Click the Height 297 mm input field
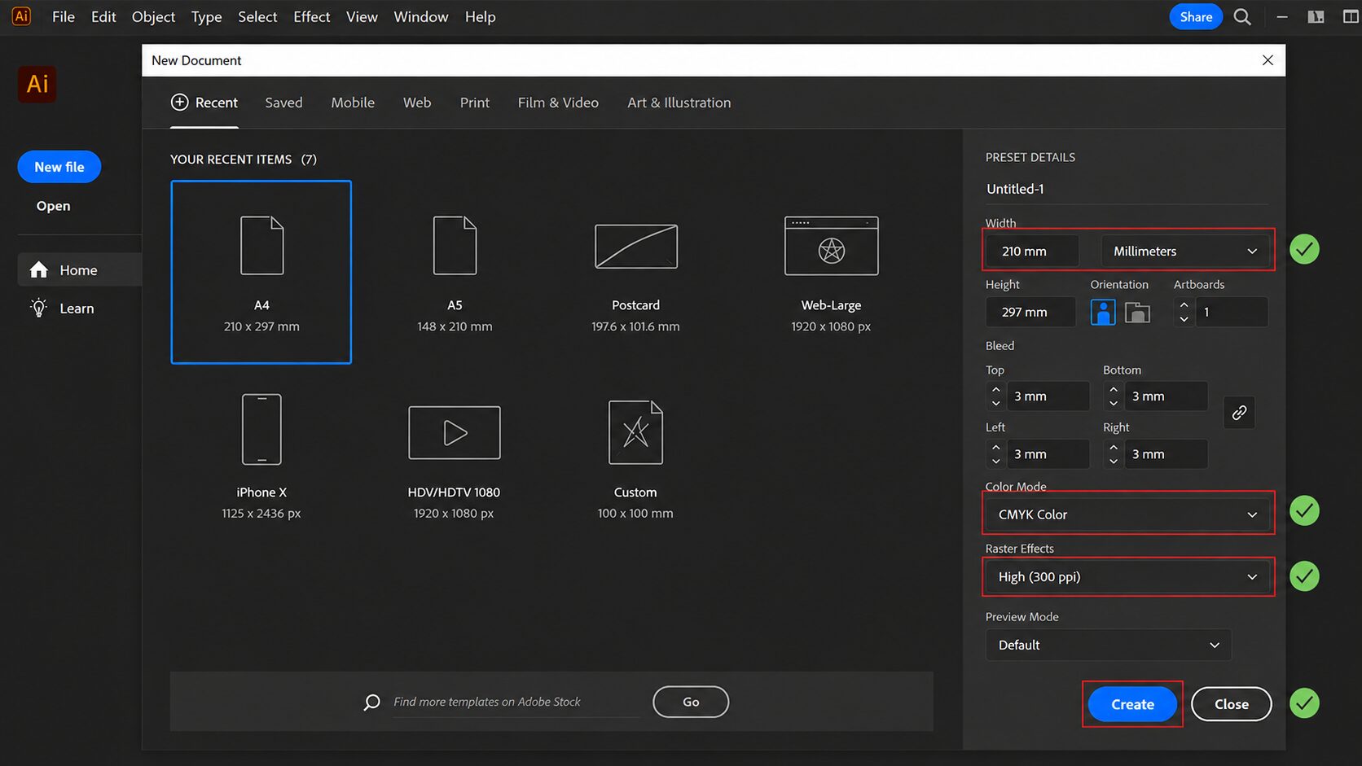1362x766 pixels. click(x=1030, y=312)
